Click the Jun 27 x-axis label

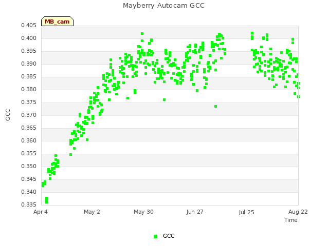point(195,212)
